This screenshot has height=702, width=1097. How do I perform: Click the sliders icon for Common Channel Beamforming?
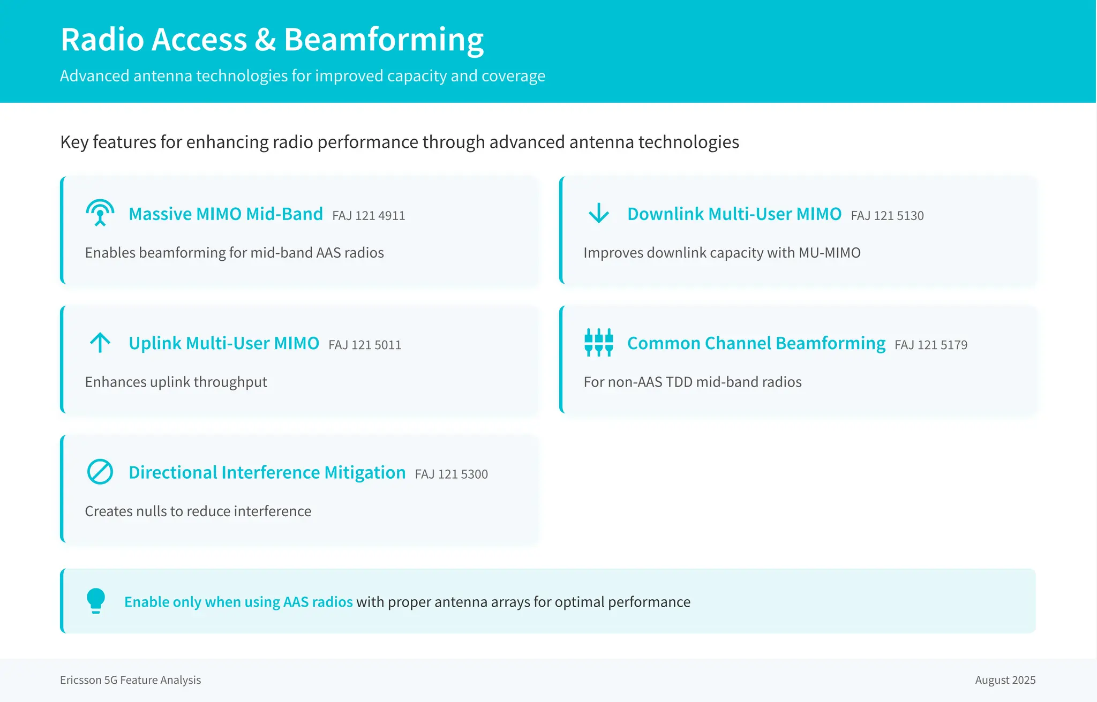(x=598, y=343)
